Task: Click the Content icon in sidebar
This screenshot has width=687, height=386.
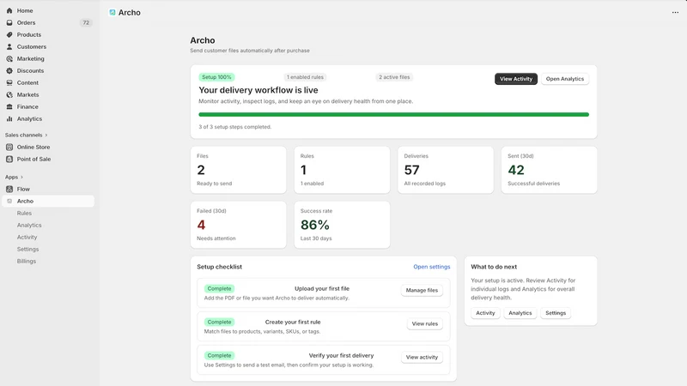Action: point(9,82)
